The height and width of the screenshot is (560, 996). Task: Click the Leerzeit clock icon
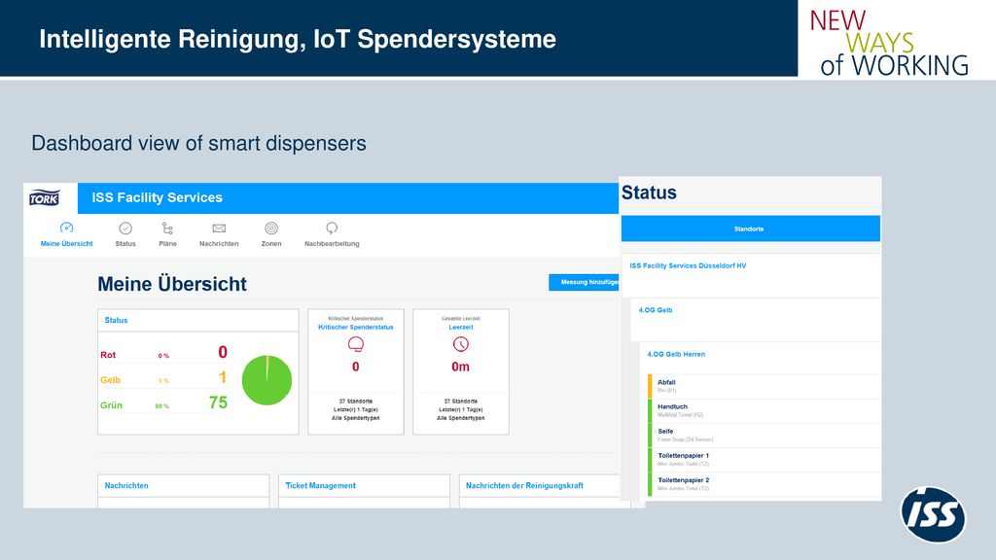pyautogui.click(x=460, y=344)
